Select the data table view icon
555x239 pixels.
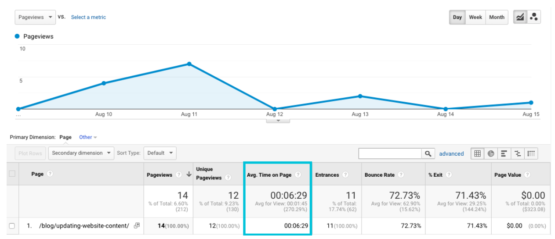click(478, 153)
